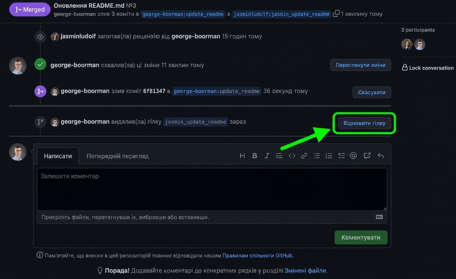The image size is (456, 279).
Task: Click the Переглянути зміни button
Action: 361,65
